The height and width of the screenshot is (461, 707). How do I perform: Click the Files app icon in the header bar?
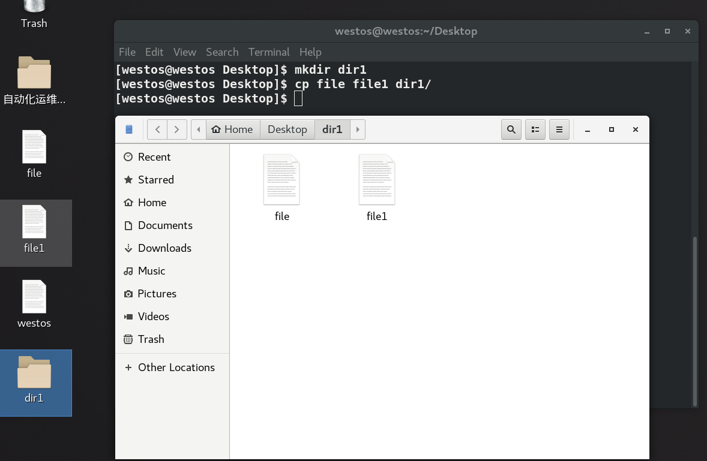tap(129, 129)
